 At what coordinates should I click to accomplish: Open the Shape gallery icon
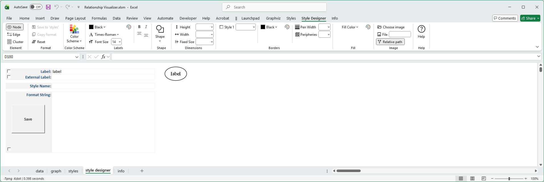pos(160,29)
